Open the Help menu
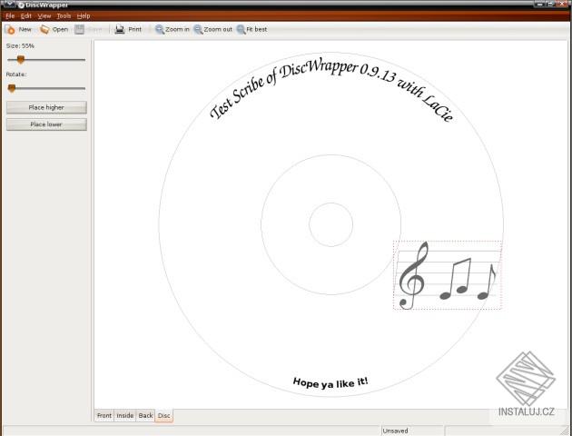Screen dimensions: 572x436 point(84,16)
